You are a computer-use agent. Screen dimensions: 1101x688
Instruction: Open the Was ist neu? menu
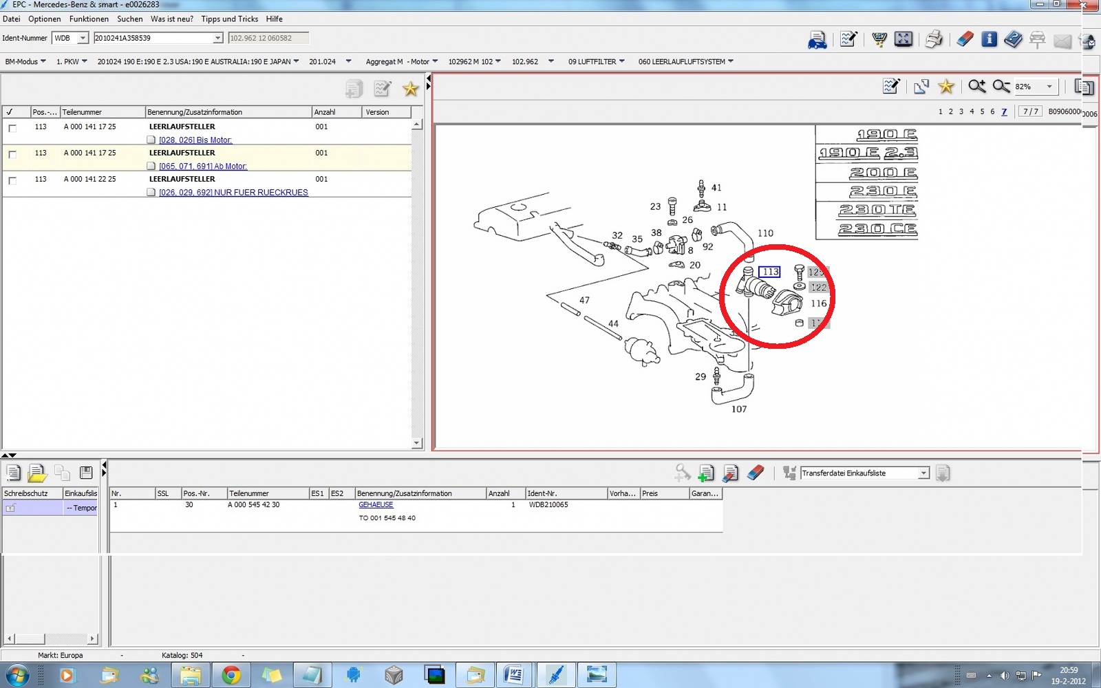click(172, 19)
